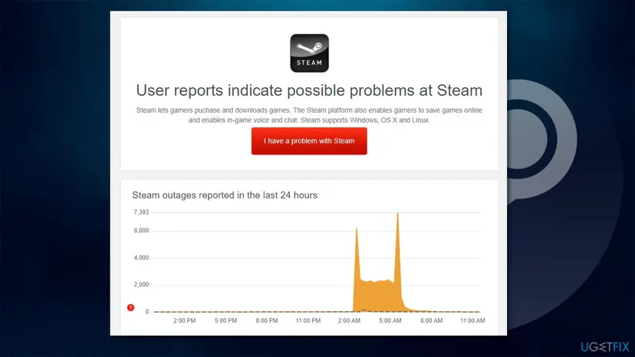Viewport: 635px width, 357px height.
Task: Click the 6,000 axis label
Action: (x=141, y=231)
